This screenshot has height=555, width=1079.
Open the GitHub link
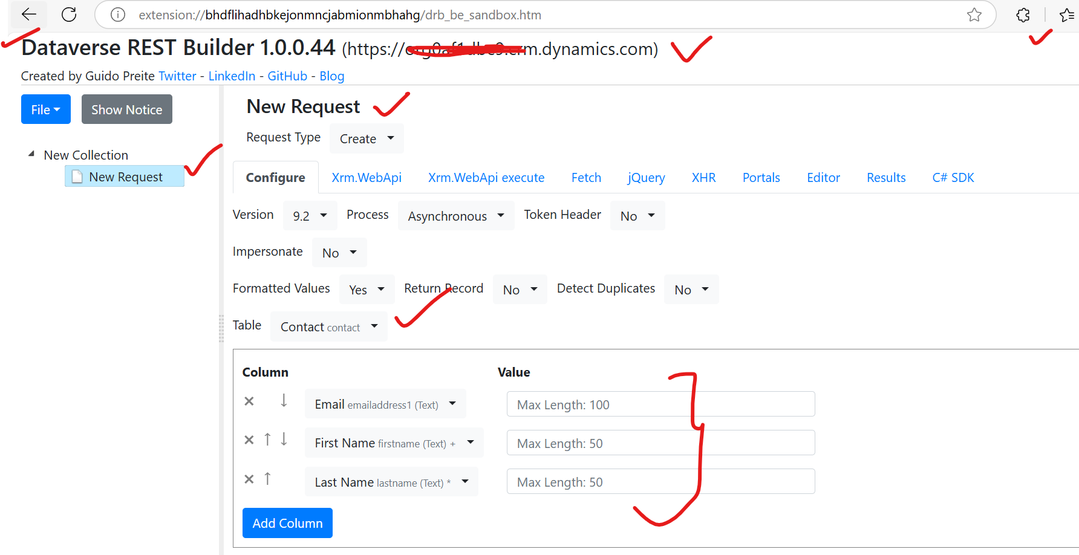click(x=287, y=76)
